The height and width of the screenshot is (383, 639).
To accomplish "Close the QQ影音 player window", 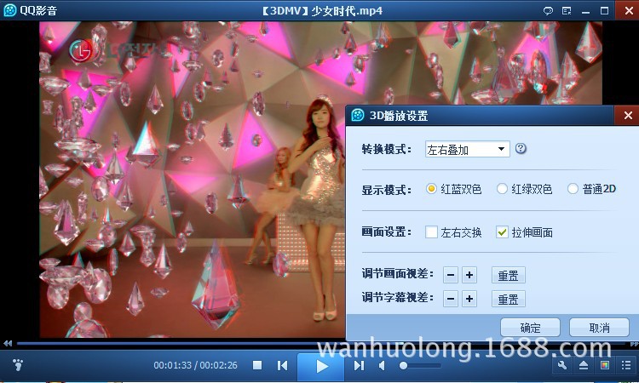I will [x=629, y=10].
